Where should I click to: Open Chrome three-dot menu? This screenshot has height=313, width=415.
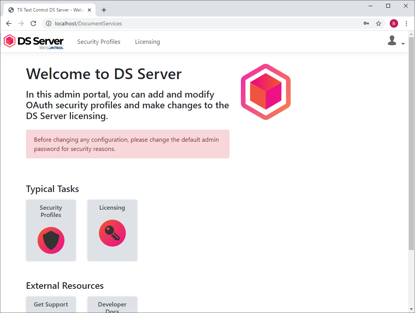tap(406, 23)
